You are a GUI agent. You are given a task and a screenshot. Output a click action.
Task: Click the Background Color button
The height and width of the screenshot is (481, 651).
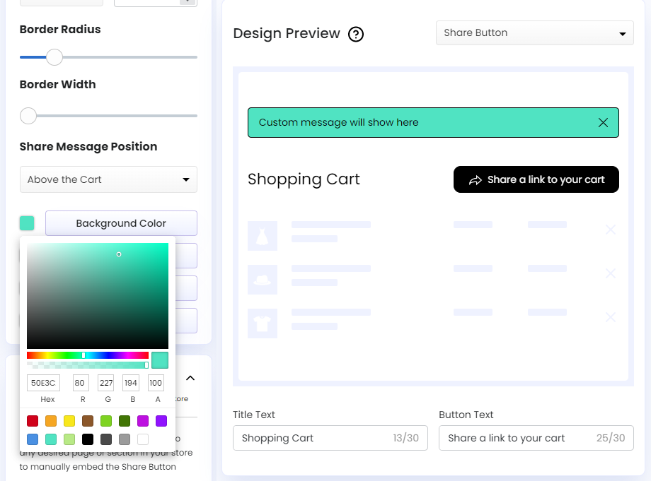120,223
